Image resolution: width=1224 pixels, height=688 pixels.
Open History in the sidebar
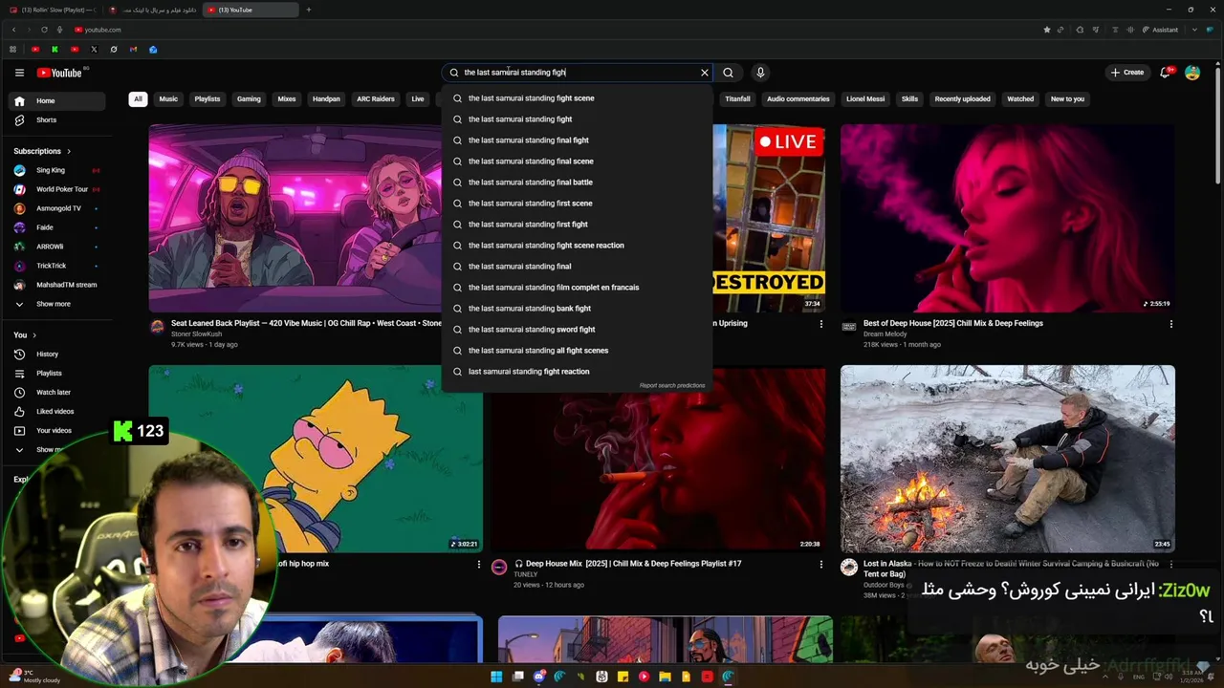(x=59, y=354)
